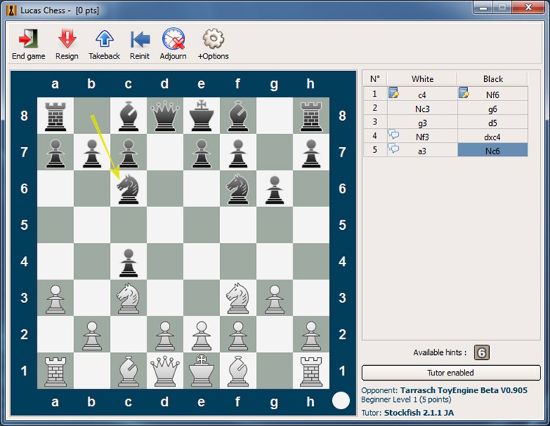
Task: Click the white side-to-move indicator circle
Action: click(341, 400)
